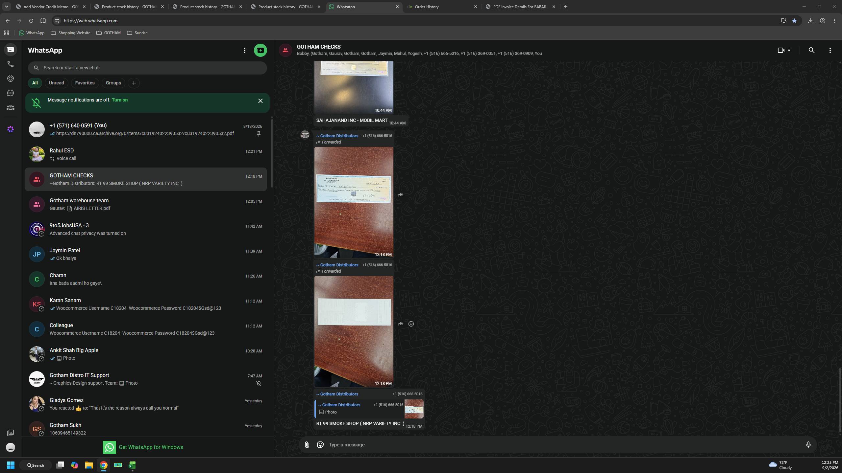
Task: Expand the video call dropdown arrow
Action: coord(789,50)
